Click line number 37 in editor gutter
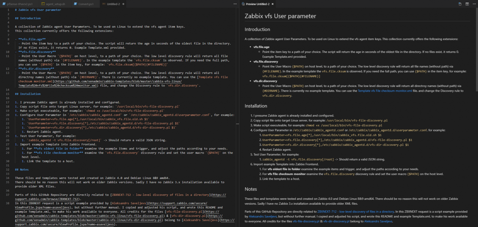Image resolution: width=478 pixels, height=227 pixels. 8,195
